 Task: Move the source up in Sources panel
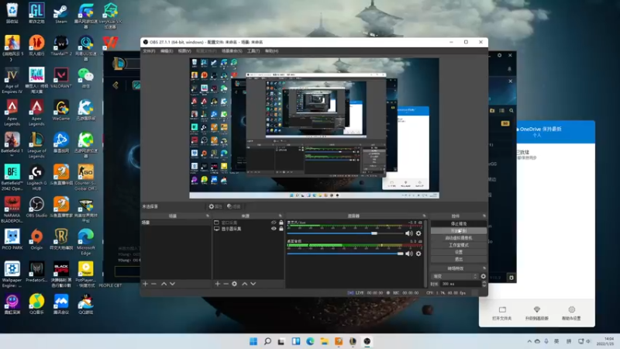244,284
